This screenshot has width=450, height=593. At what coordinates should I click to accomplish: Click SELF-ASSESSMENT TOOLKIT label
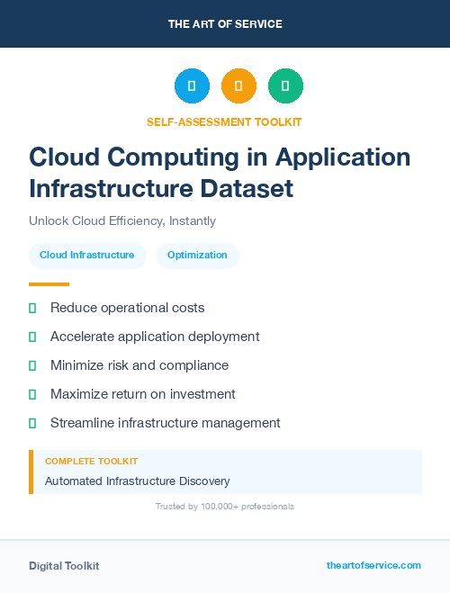click(224, 122)
